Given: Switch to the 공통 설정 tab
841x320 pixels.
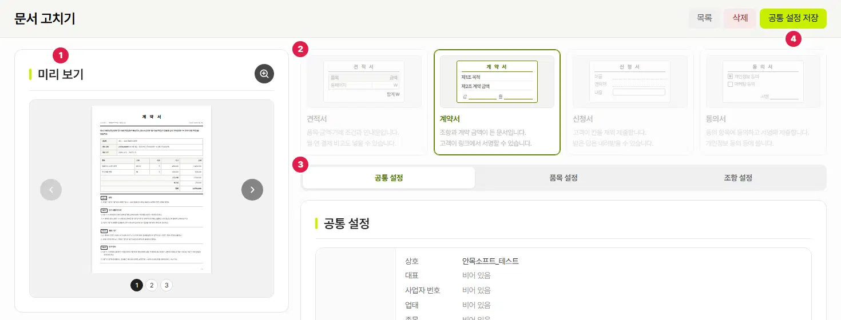Looking at the screenshot, I should pos(388,178).
